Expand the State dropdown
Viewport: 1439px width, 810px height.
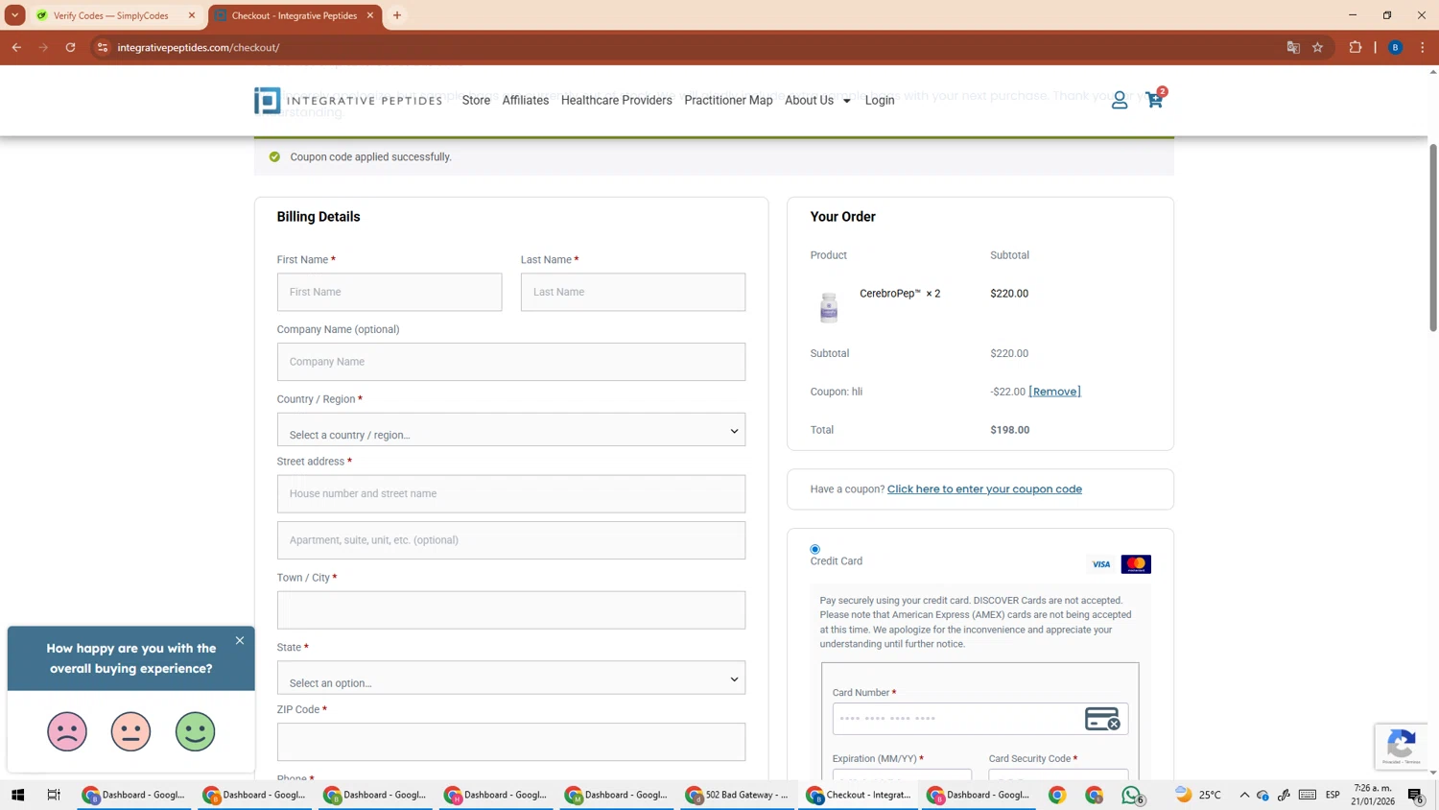pyautogui.click(x=511, y=678)
